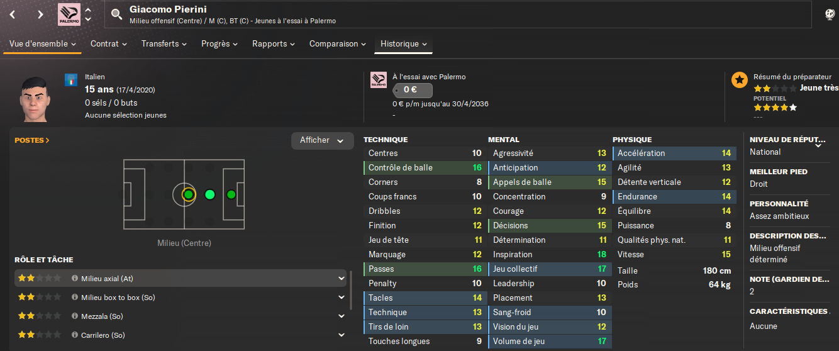The width and height of the screenshot is (839, 351).
Task: Click the Italian flag icon
Action: [x=71, y=80]
